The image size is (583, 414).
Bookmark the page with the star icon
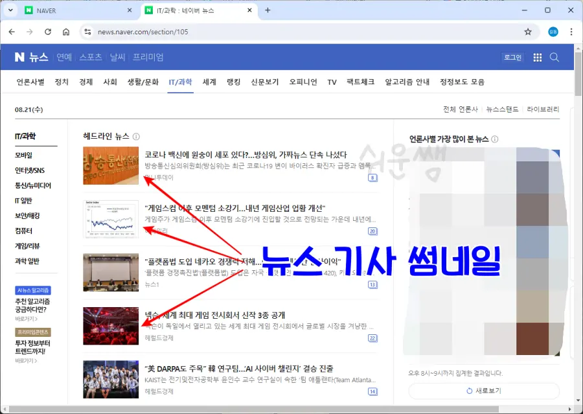[529, 31]
